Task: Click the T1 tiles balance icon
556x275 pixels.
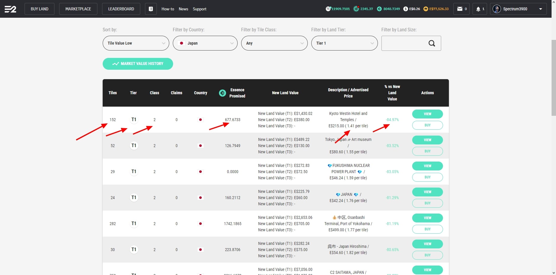Action: (328, 9)
